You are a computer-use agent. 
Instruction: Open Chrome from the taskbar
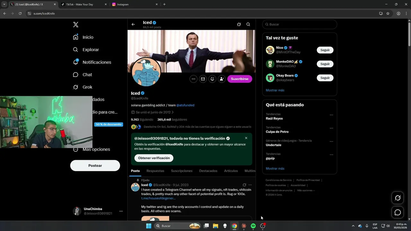234,226
